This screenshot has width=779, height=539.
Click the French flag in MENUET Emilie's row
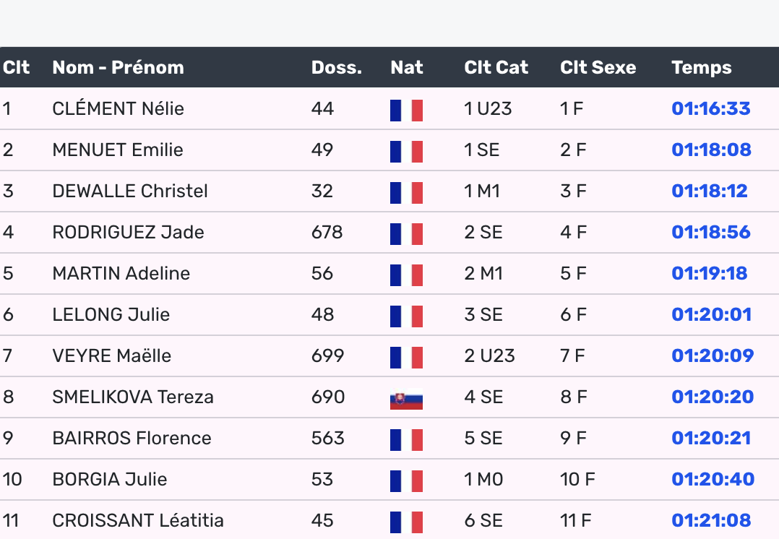[x=406, y=151]
